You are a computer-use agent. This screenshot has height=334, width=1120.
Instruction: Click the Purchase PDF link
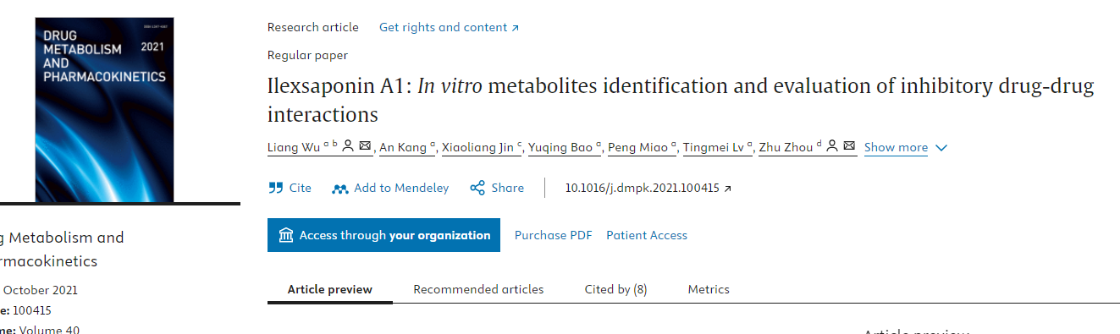554,235
